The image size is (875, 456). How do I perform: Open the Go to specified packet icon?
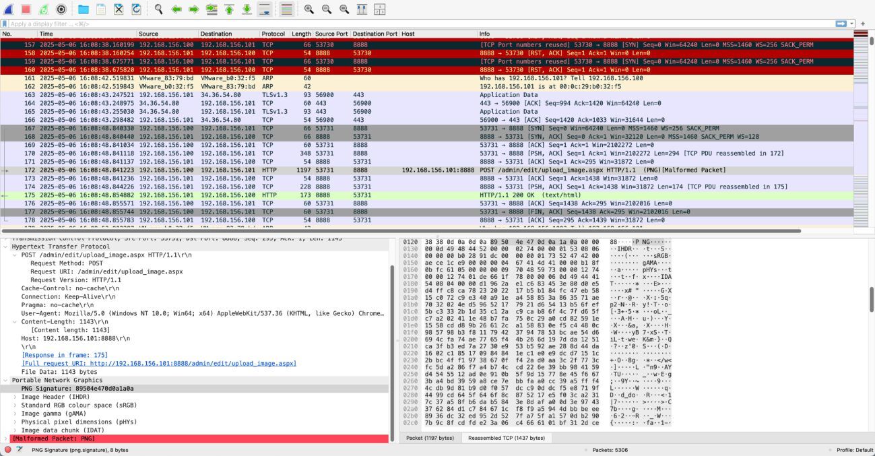pos(212,9)
